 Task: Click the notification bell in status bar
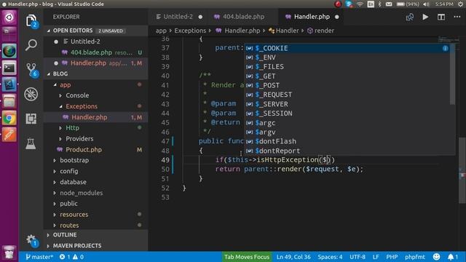[x=453, y=257]
